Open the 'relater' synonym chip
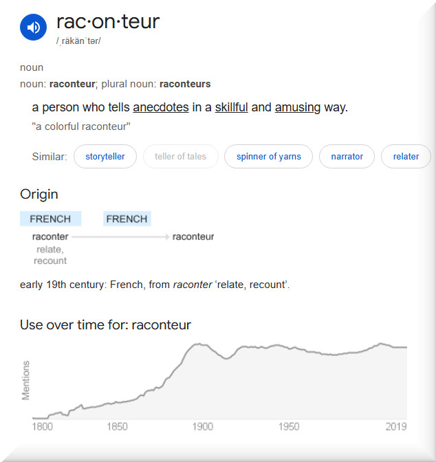This screenshot has height=462, width=436. click(406, 157)
